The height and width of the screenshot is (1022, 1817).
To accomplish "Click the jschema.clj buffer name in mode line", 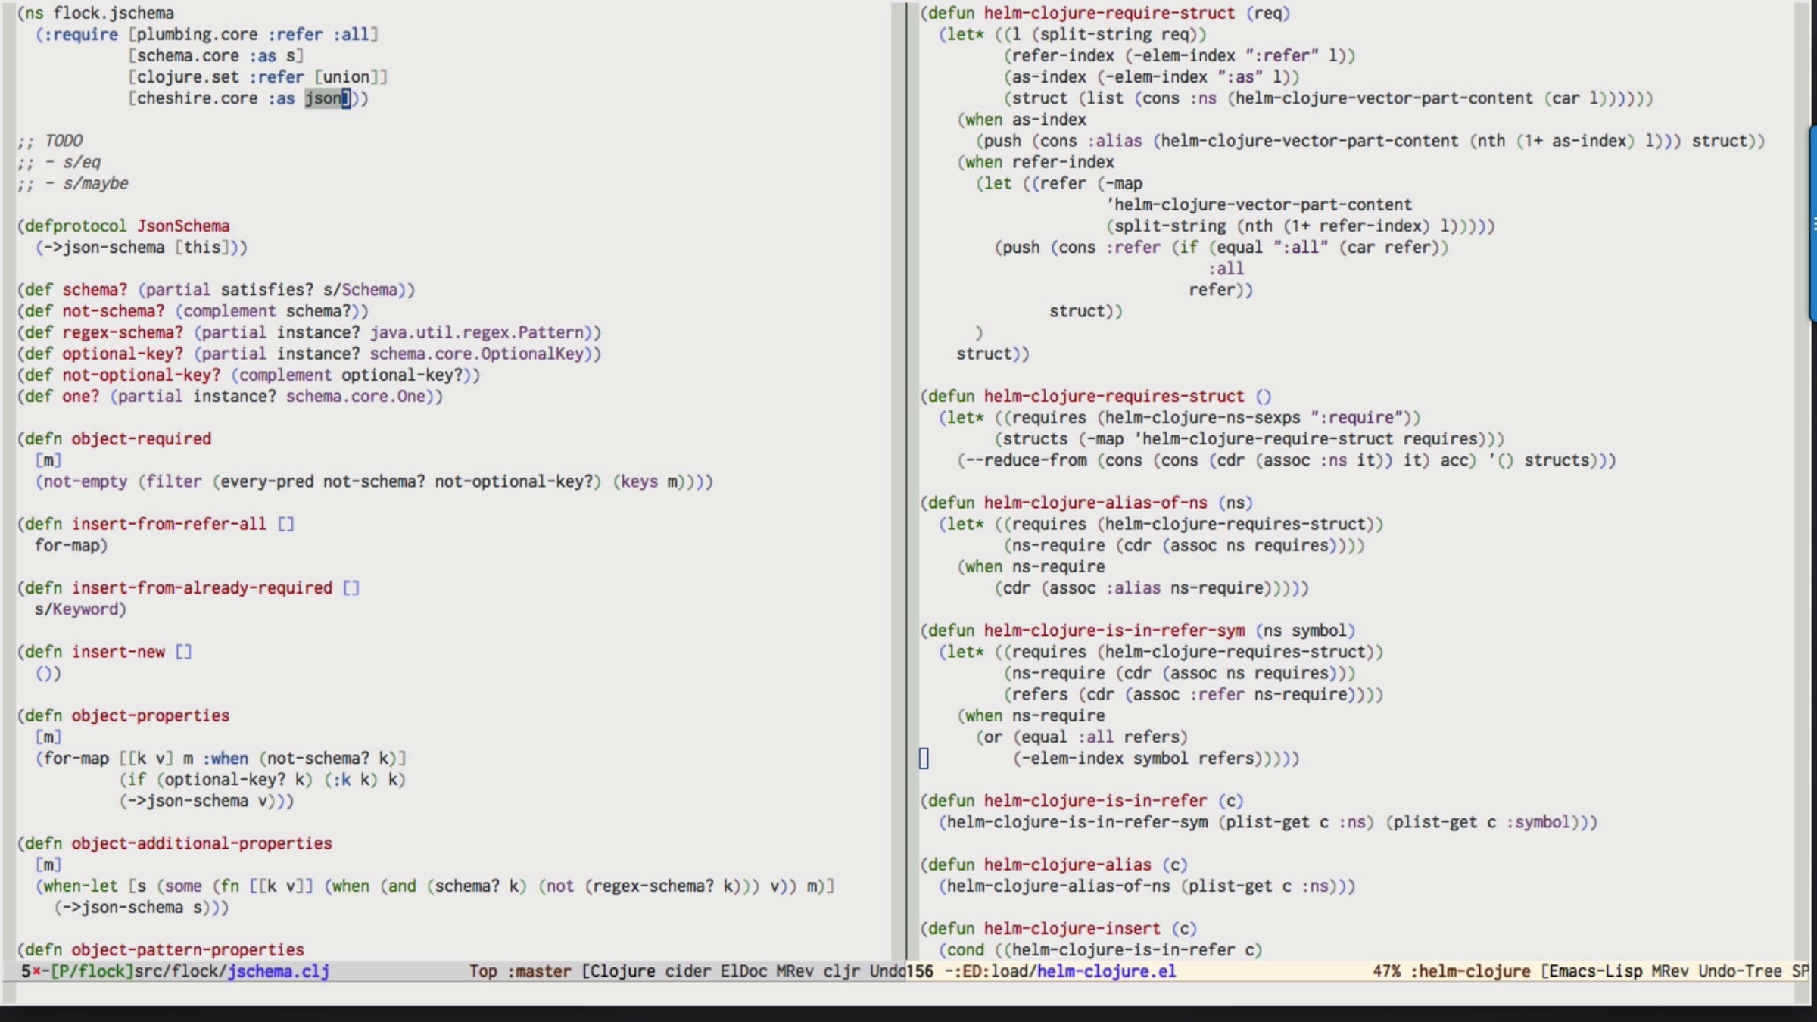I will 279,971.
